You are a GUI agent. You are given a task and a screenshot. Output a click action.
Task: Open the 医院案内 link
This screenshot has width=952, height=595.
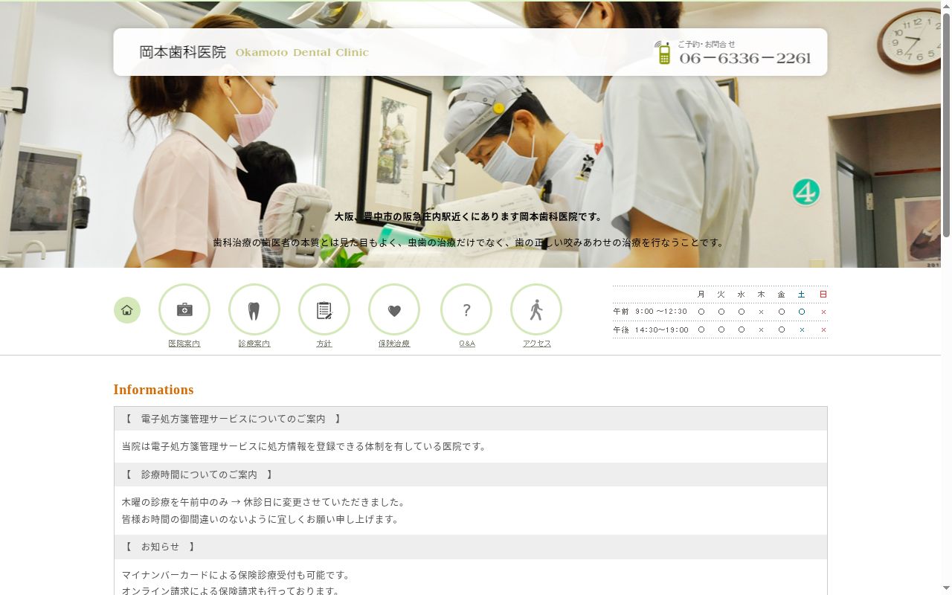(x=184, y=344)
